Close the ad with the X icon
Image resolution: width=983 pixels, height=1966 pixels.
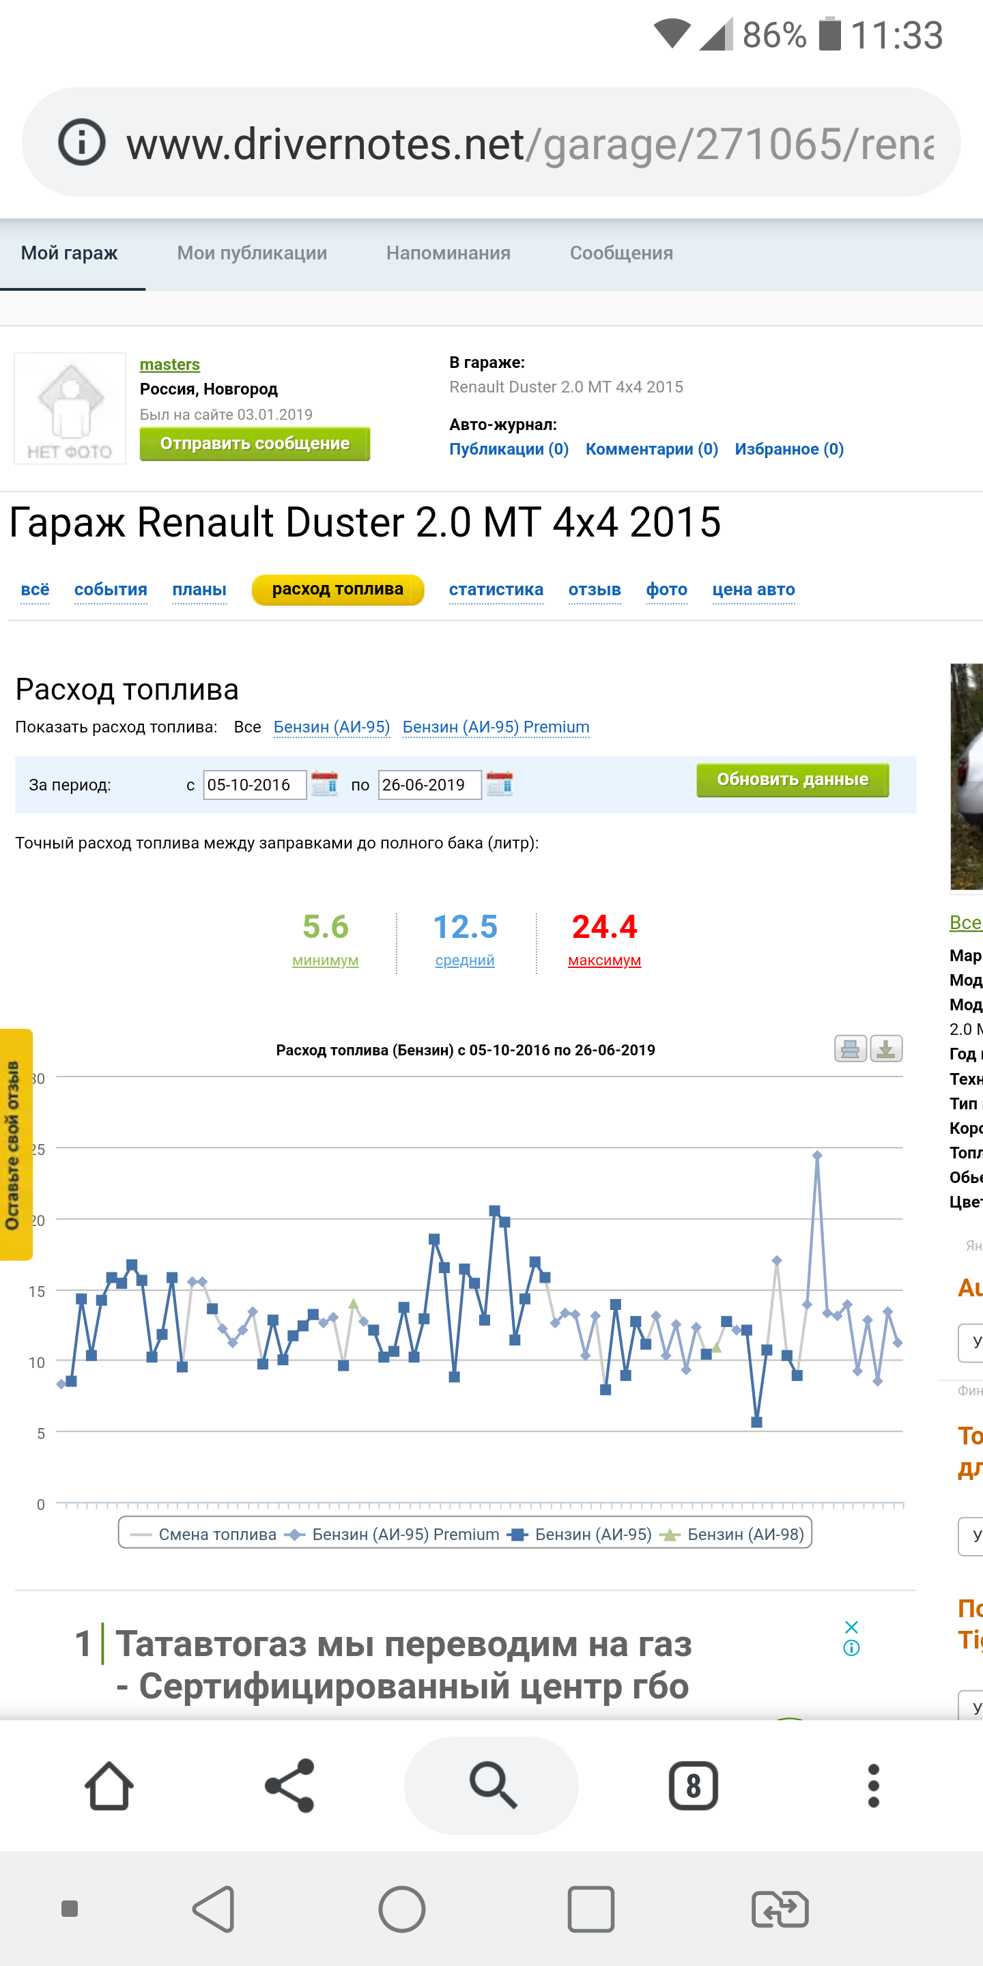pyautogui.click(x=852, y=1626)
